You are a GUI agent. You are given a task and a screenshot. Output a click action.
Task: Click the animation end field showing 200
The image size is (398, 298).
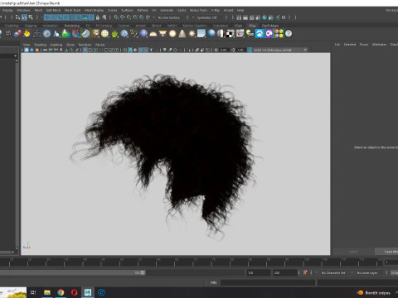point(284,272)
